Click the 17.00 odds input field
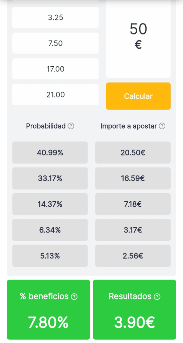 pyautogui.click(x=55, y=69)
